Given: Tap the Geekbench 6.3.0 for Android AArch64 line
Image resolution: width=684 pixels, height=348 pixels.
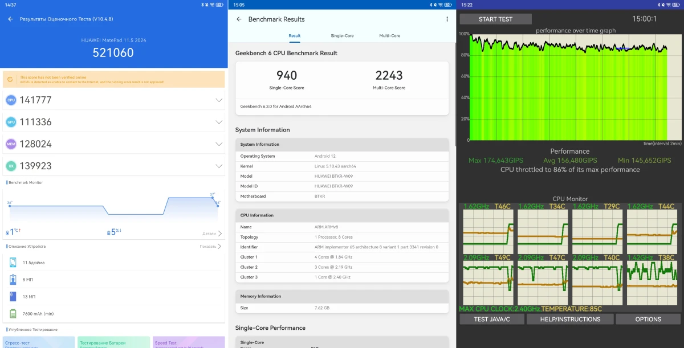Looking at the screenshot, I should 276,106.
